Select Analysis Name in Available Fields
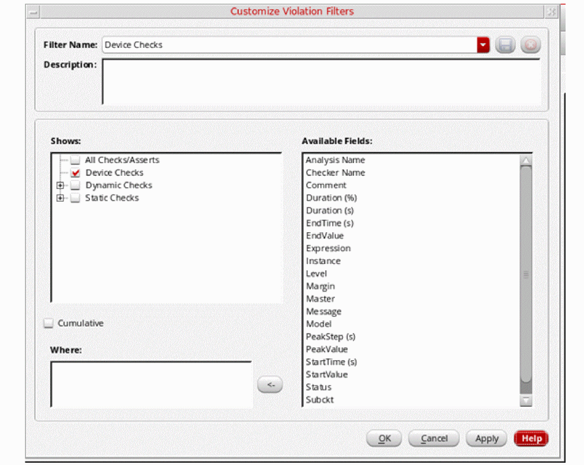Image resolution: width=584 pixels, height=465 pixels. (x=335, y=160)
